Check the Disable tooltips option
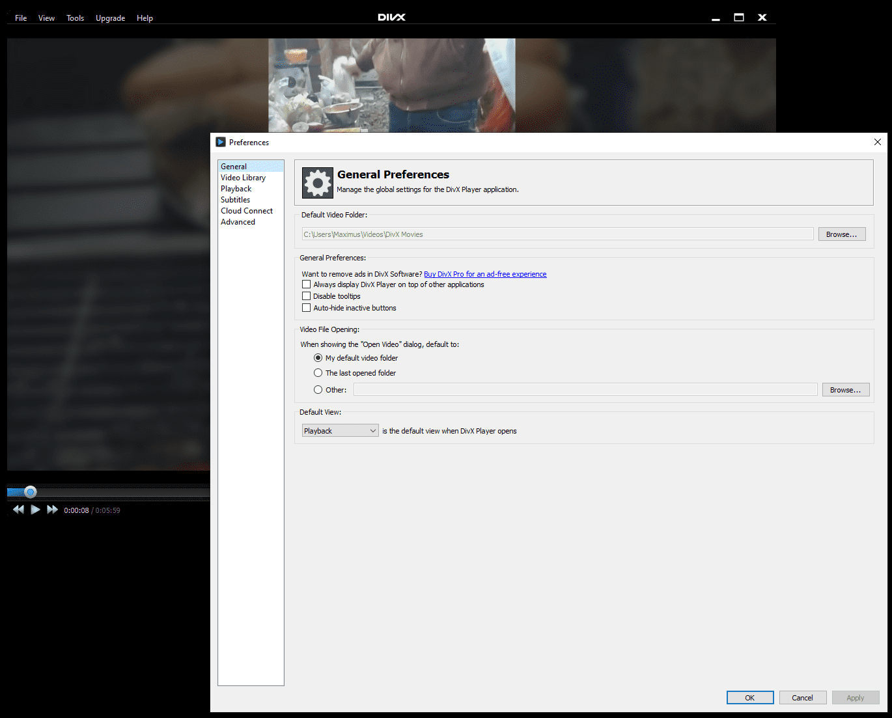 coord(306,296)
